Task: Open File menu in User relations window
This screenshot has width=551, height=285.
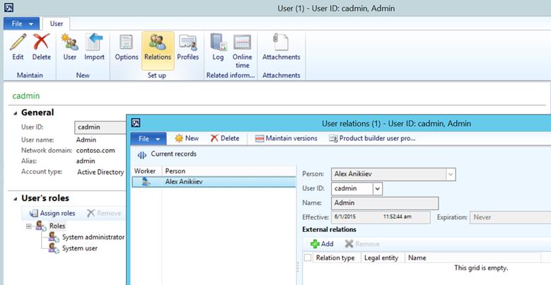Action: pos(149,139)
